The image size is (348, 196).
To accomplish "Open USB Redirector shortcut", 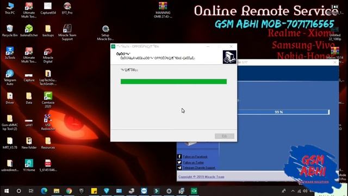I will (48, 122).
